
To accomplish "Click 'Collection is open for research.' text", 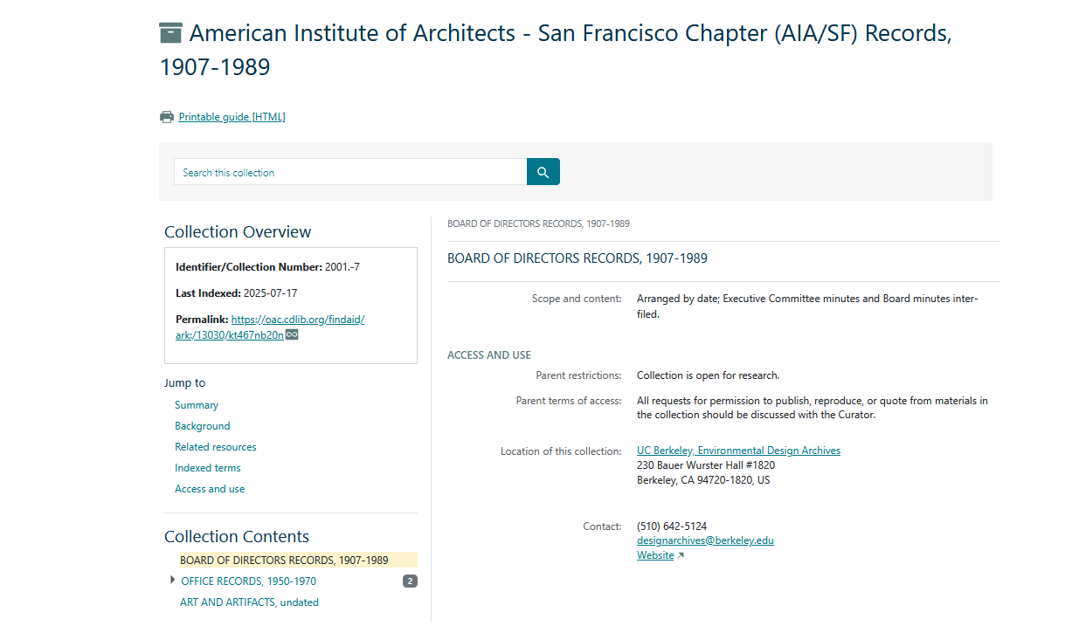I will (708, 375).
